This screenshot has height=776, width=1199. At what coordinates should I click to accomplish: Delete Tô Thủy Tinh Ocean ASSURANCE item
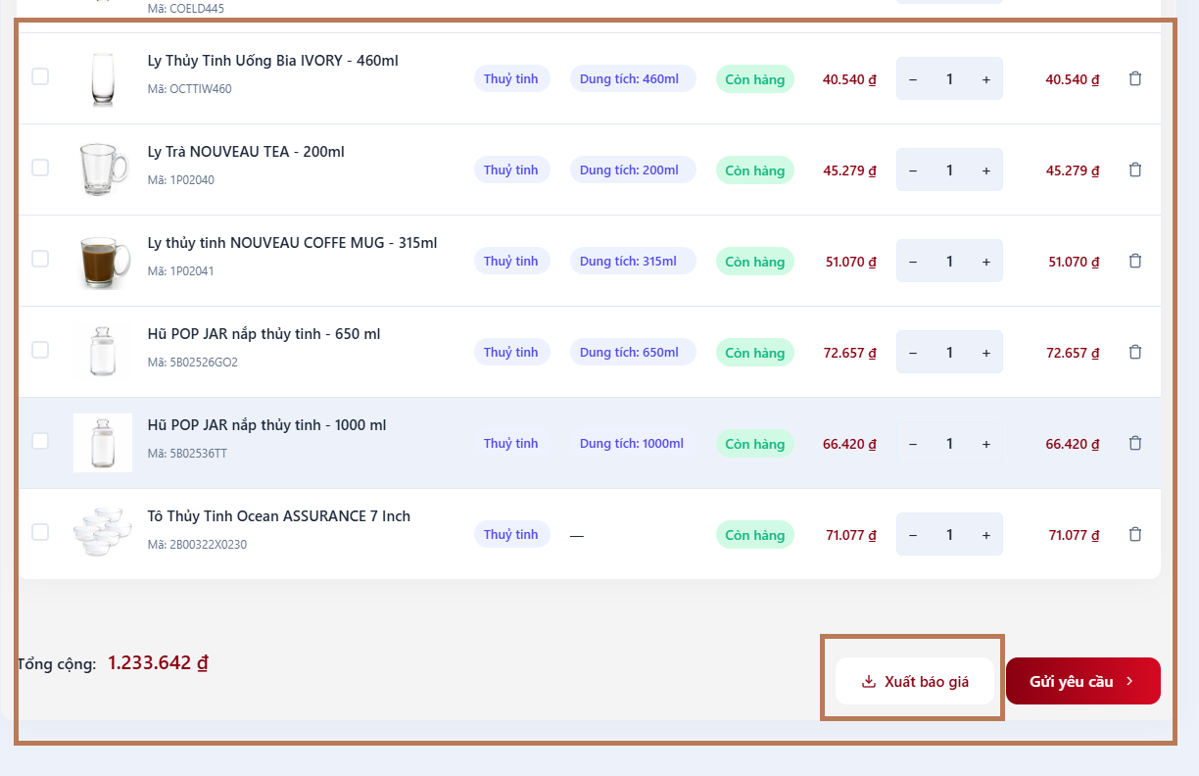coord(1135,534)
